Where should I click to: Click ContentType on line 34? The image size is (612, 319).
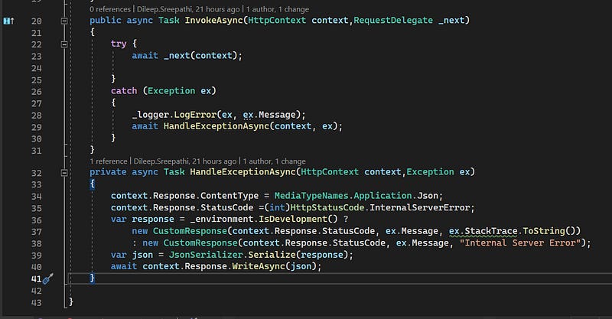[229, 196]
